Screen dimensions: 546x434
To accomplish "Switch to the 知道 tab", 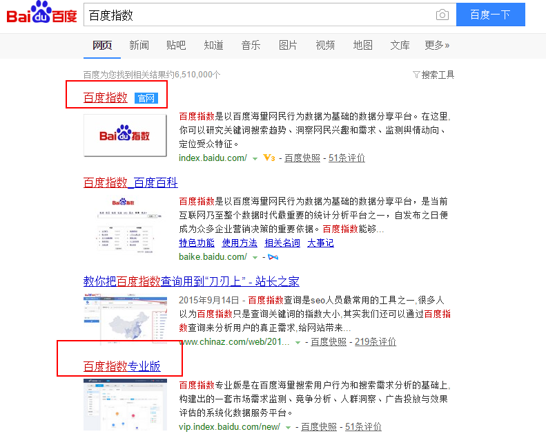I will (213, 46).
